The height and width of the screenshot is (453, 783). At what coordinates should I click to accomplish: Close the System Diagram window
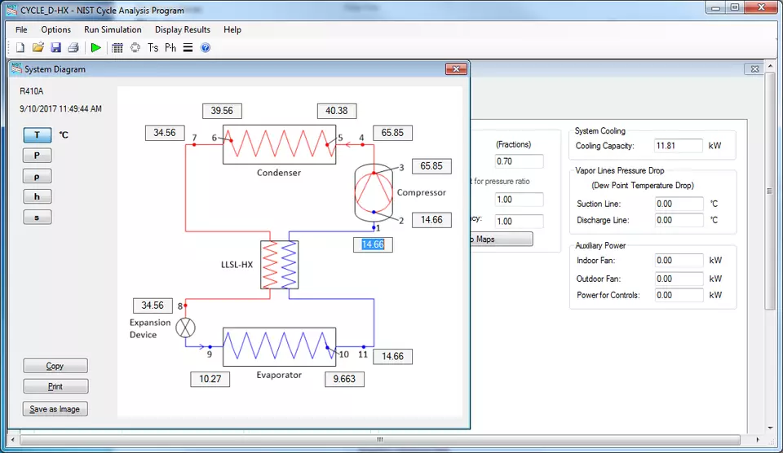click(456, 69)
